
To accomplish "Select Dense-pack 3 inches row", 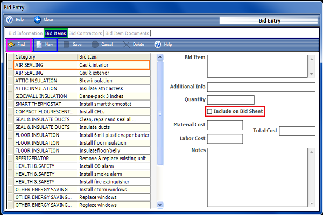I will coord(82,96).
